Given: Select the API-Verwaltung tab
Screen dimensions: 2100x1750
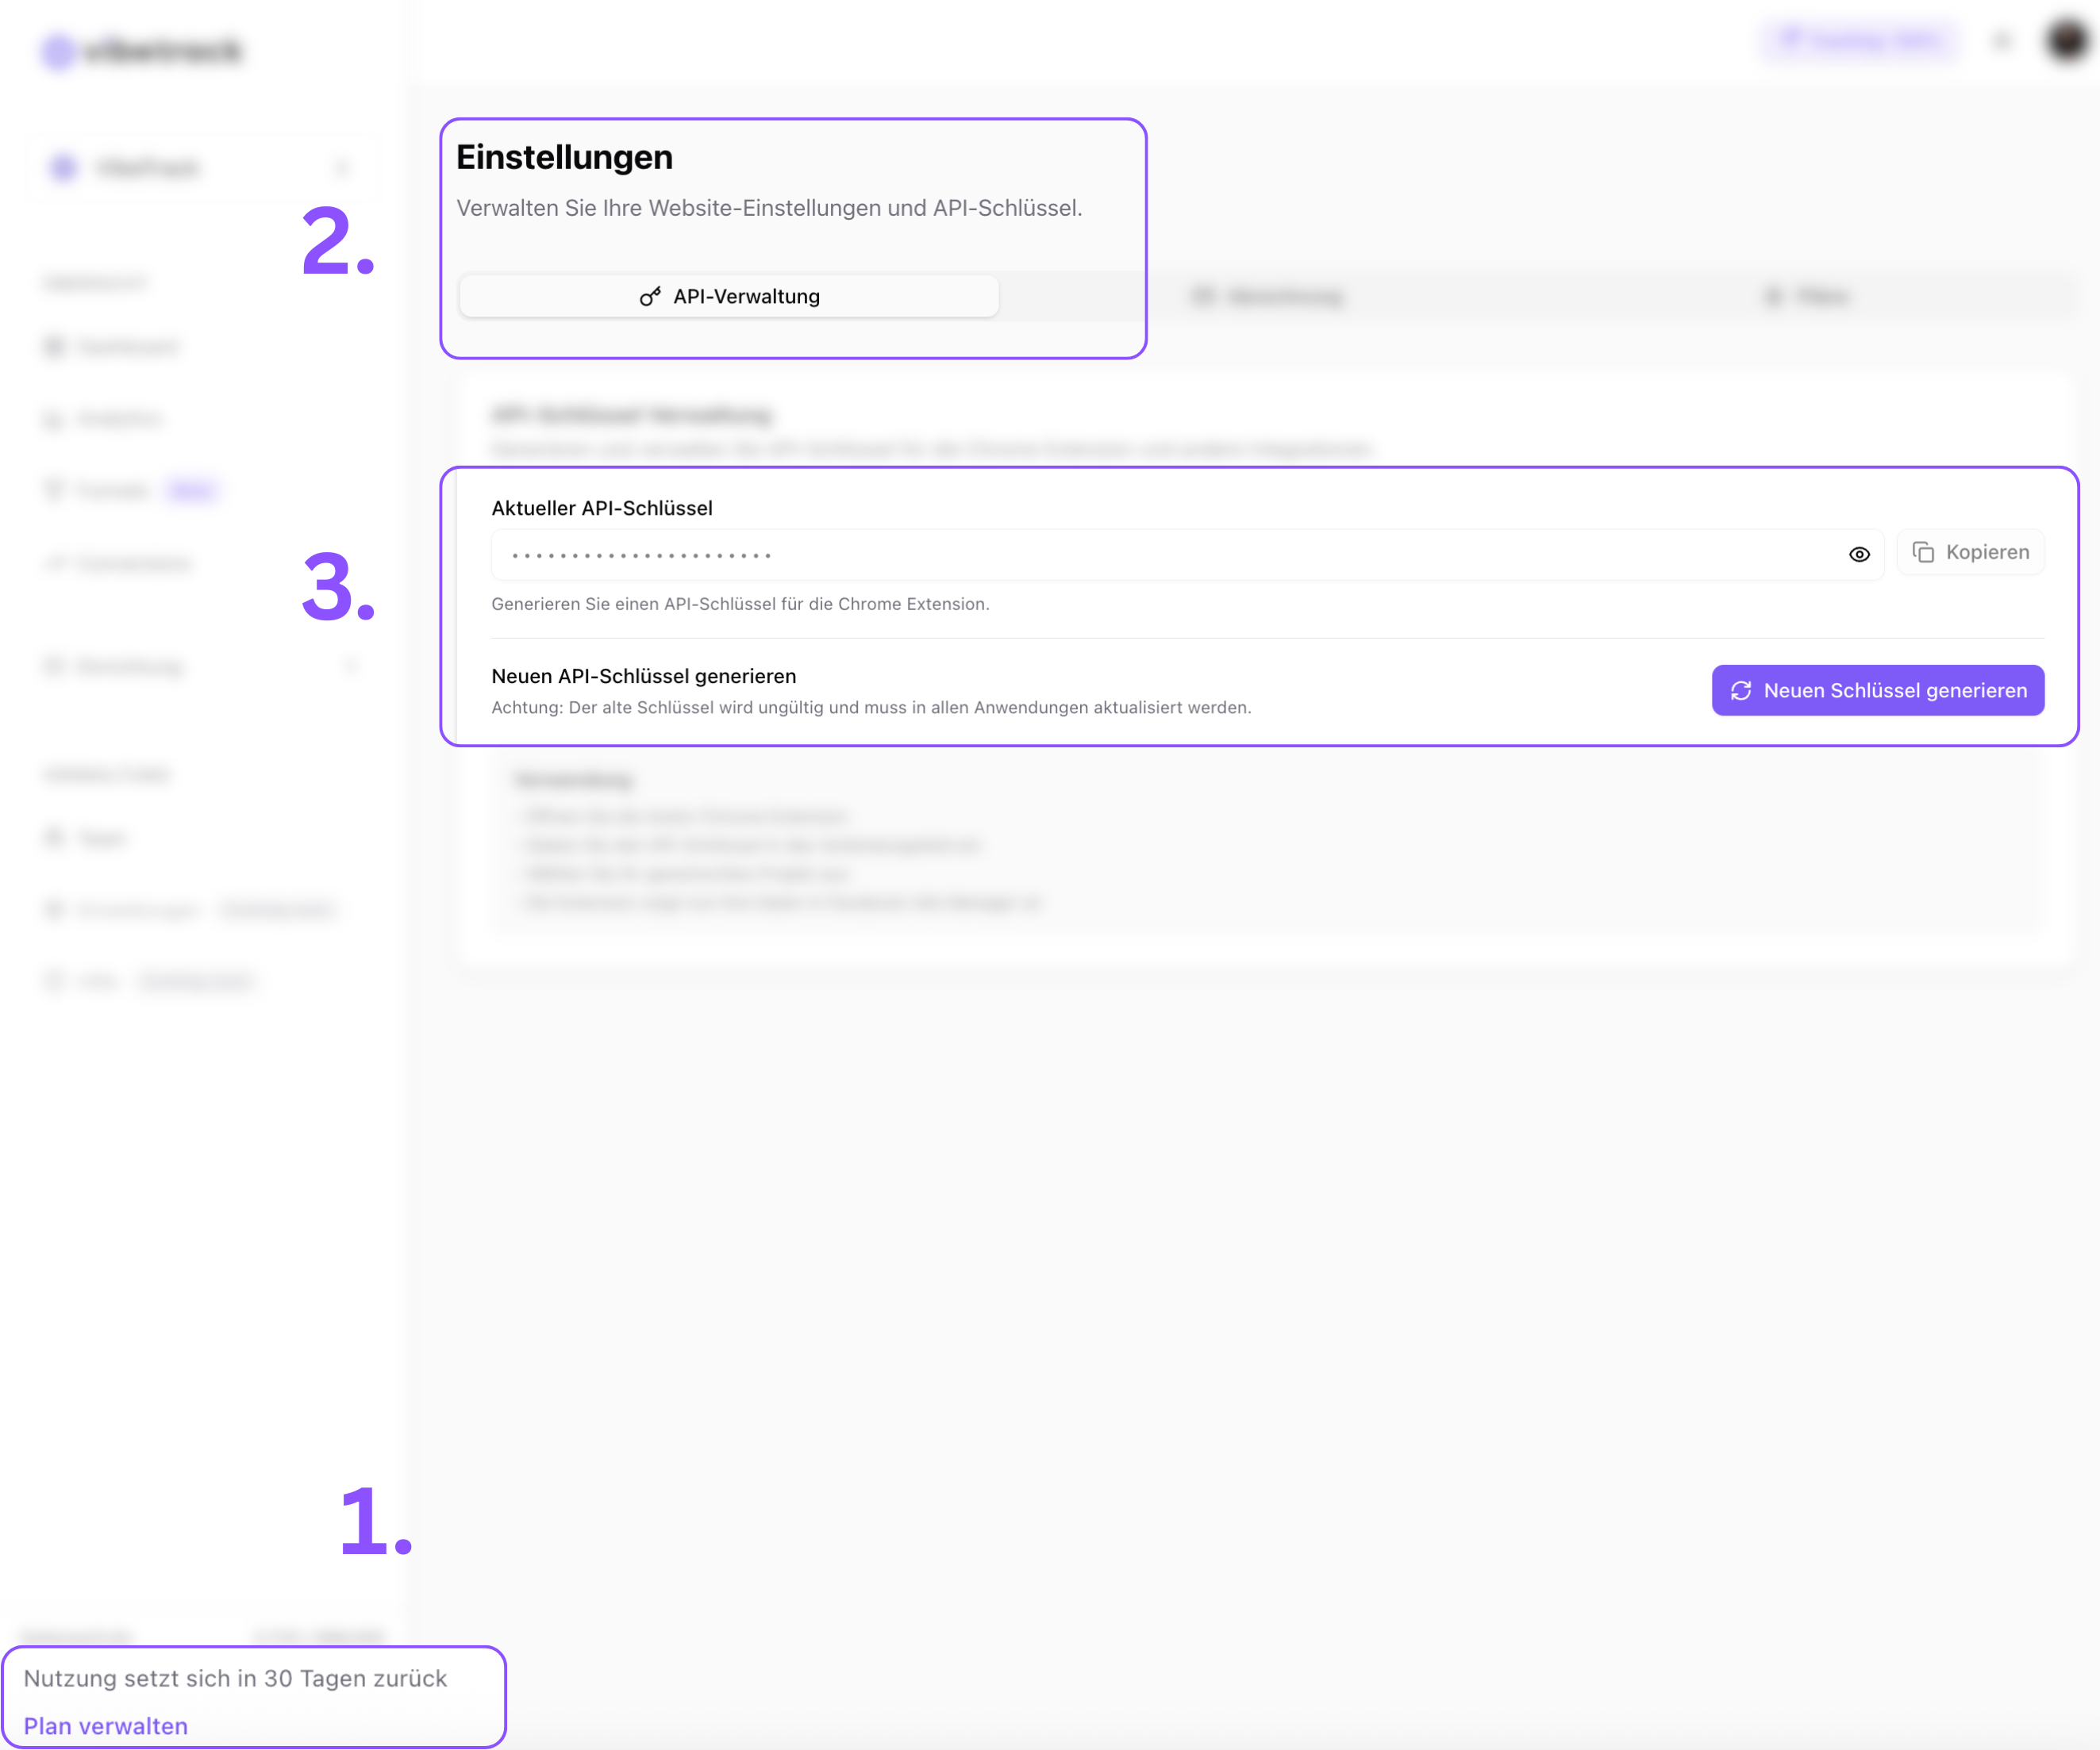Looking at the screenshot, I should tap(729, 297).
